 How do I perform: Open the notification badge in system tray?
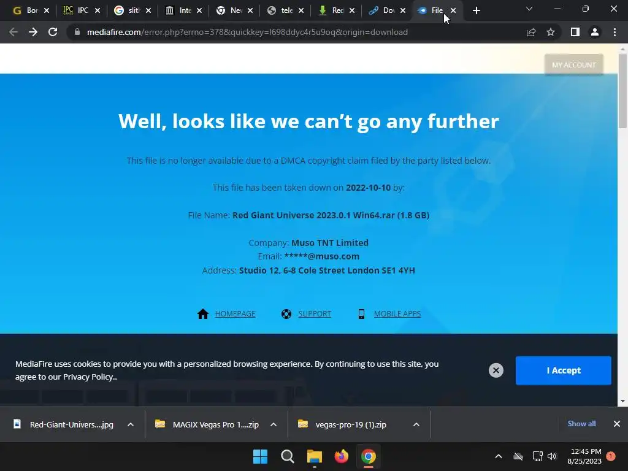(611, 456)
